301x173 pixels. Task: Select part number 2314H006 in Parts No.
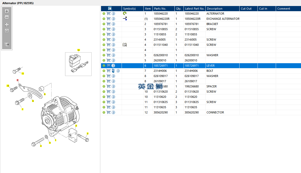point(160,71)
